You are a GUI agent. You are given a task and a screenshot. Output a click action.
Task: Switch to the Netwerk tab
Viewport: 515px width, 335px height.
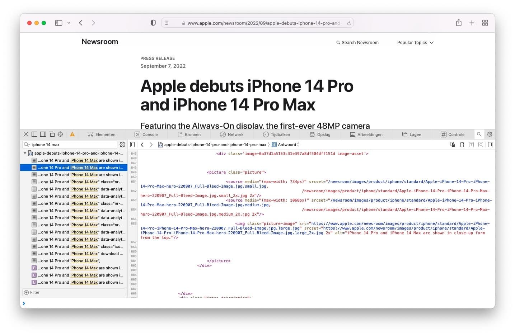click(231, 135)
